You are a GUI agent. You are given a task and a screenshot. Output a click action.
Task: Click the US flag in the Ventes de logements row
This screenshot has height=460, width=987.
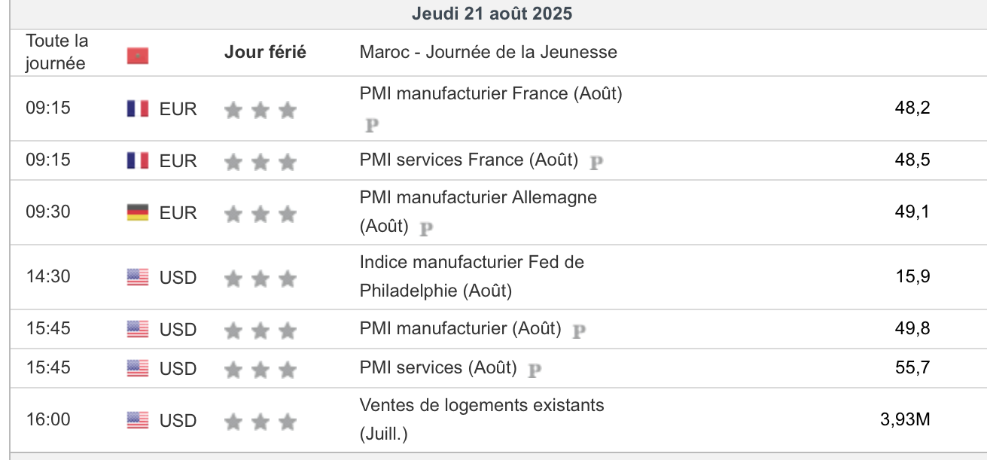click(x=138, y=420)
